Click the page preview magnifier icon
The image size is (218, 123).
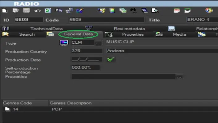pos(155,10)
